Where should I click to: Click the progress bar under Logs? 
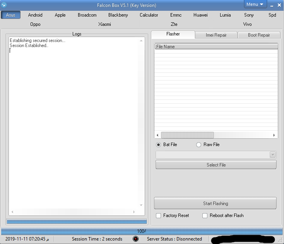tap(77, 221)
